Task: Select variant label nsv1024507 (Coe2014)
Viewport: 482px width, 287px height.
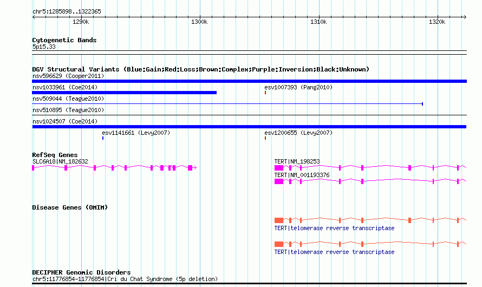Action: pos(65,121)
